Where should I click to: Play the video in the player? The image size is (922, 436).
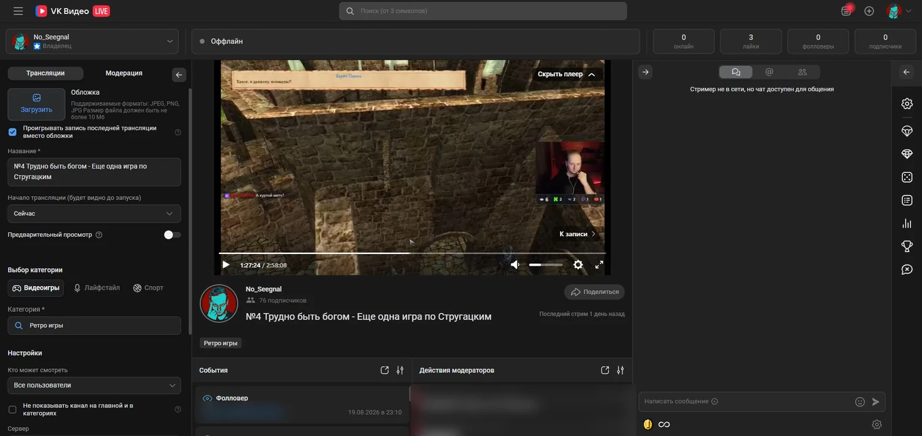pyautogui.click(x=226, y=265)
